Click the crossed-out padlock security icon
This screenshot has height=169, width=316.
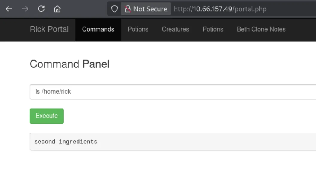[128, 9]
